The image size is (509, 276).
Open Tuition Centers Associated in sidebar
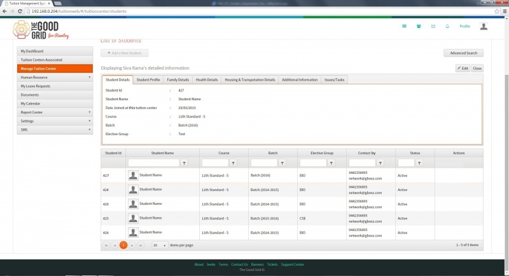pyautogui.click(x=55, y=60)
